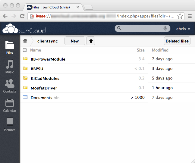Open the Contacts app in sidebar
The height and width of the screenshot is (163, 195).
pyautogui.click(x=10, y=86)
